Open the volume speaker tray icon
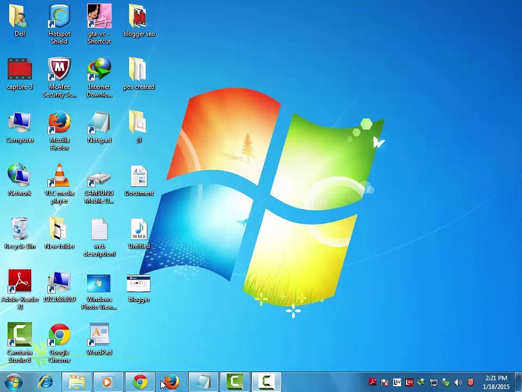522x392 pixels. [x=458, y=382]
